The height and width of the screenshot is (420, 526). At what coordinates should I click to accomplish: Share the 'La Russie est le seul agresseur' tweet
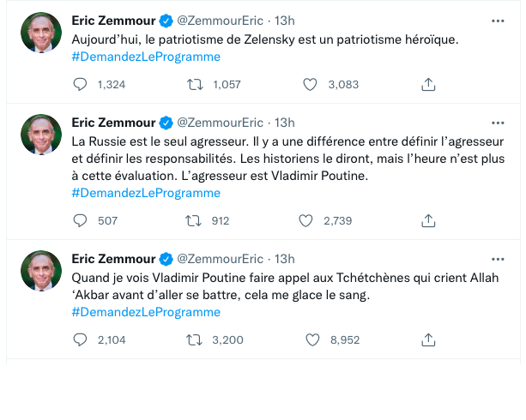427,220
